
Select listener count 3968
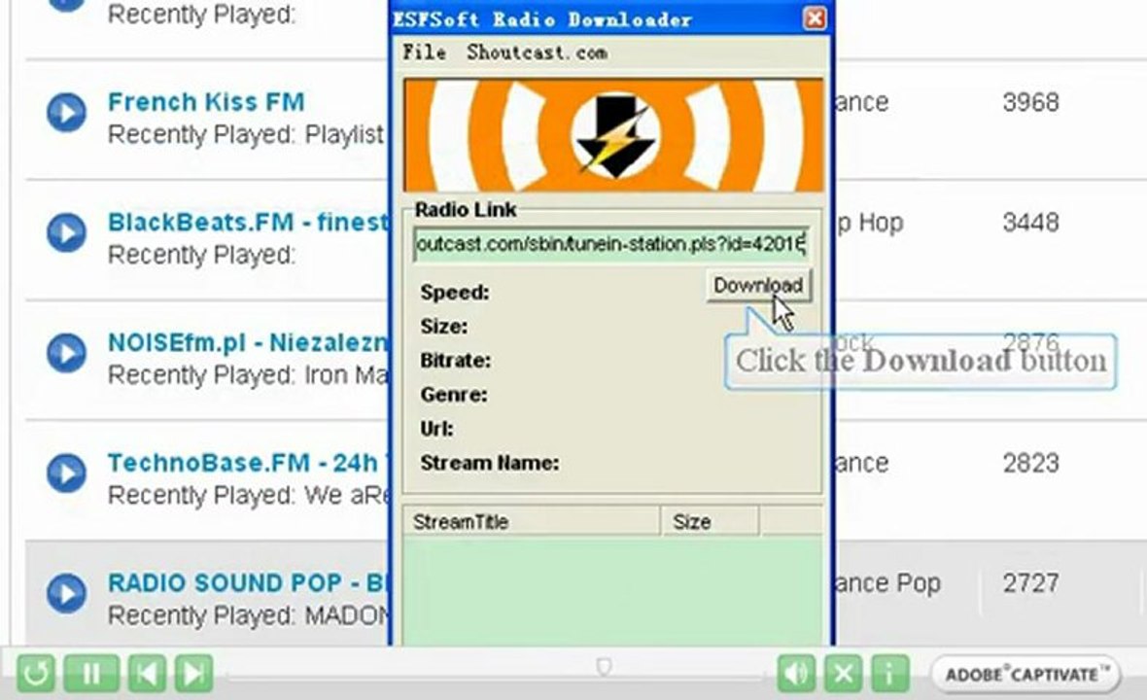(x=1030, y=102)
